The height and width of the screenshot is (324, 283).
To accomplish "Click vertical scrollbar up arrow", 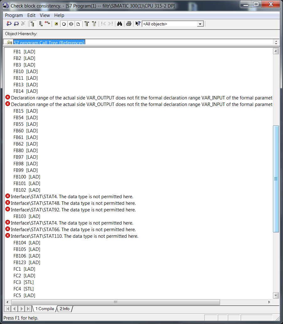I will (276, 51).
